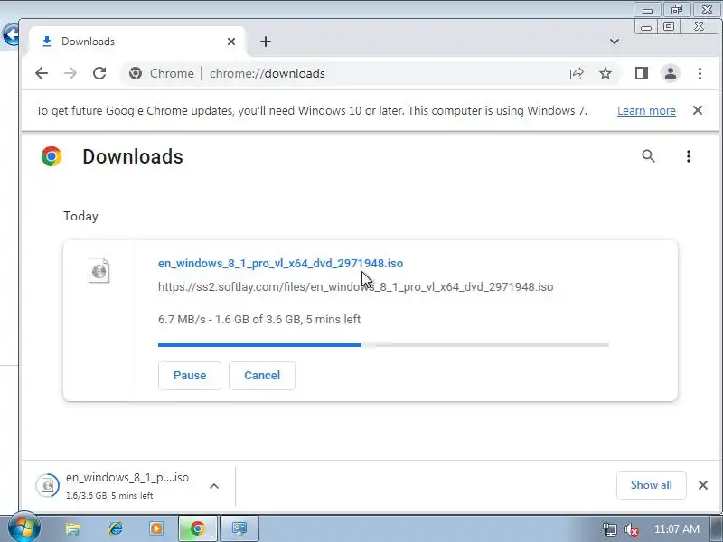This screenshot has height=542, width=723.
Task: Expand the download shelf item options caret
Action: click(214, 486)
